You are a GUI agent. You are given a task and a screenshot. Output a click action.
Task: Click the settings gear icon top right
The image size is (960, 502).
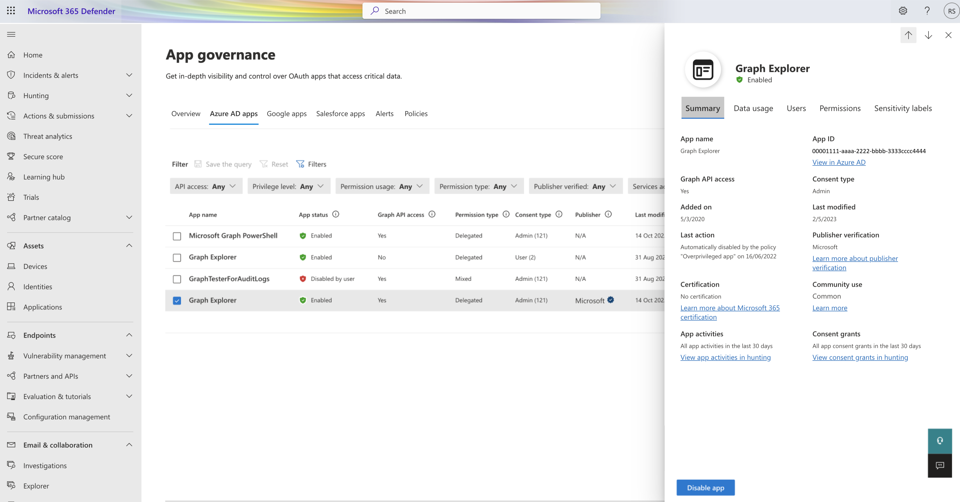point(903,11)
